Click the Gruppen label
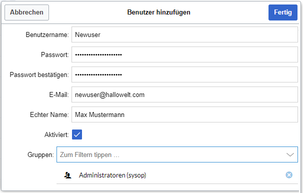The width and height of the screenshot is (303, 193). 40,154
